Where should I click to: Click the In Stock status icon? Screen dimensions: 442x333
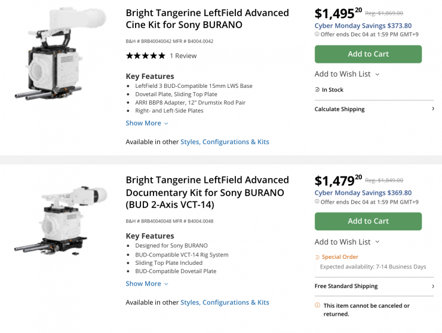pyautogui.click(x=317, y=90)
